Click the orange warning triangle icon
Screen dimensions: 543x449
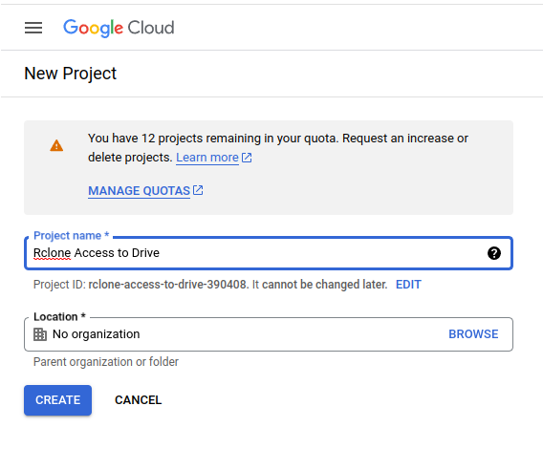56,145
